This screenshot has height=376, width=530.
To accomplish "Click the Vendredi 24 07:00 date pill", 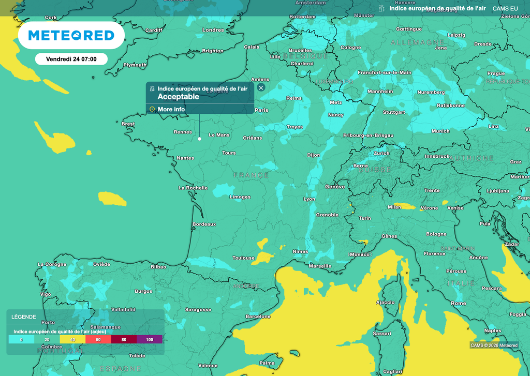I will (71, 59).
